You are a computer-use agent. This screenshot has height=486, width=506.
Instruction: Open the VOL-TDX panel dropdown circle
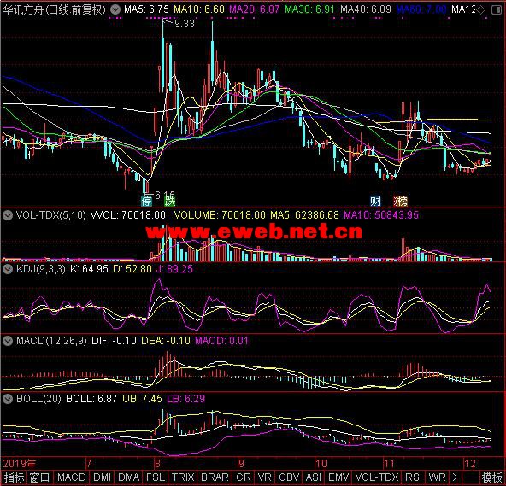8,215
